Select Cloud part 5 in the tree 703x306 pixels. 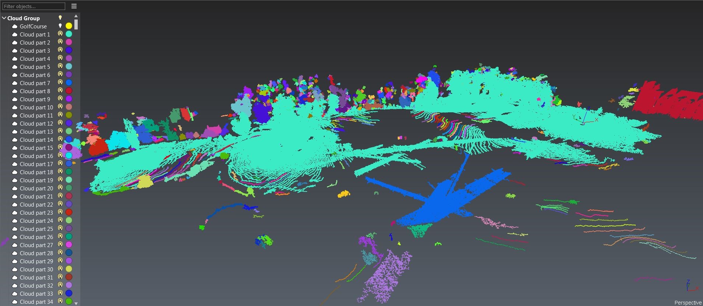tap(35, 67)
